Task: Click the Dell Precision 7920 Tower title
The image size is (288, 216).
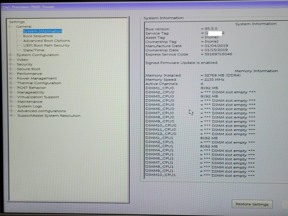Action: click(x=28, y=7)
